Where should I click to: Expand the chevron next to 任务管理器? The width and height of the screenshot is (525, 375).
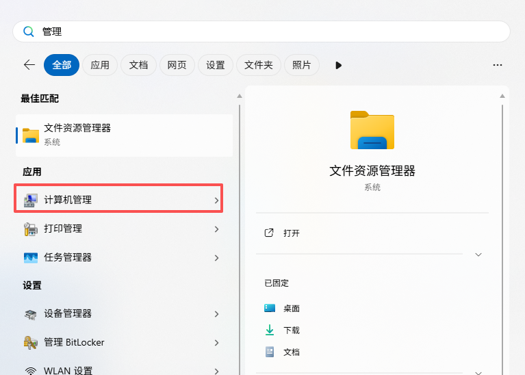(x=216, y=257)
